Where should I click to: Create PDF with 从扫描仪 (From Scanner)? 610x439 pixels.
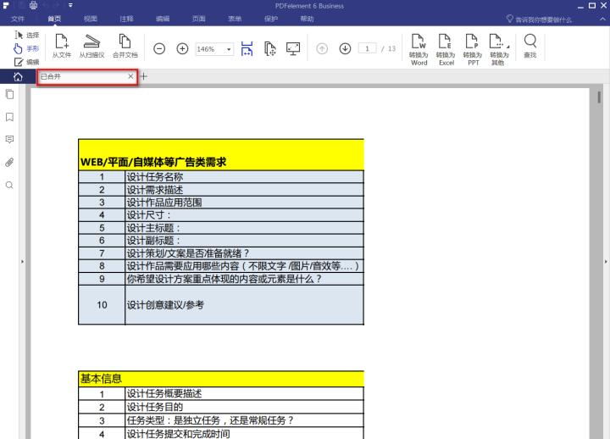pos(91,46)
